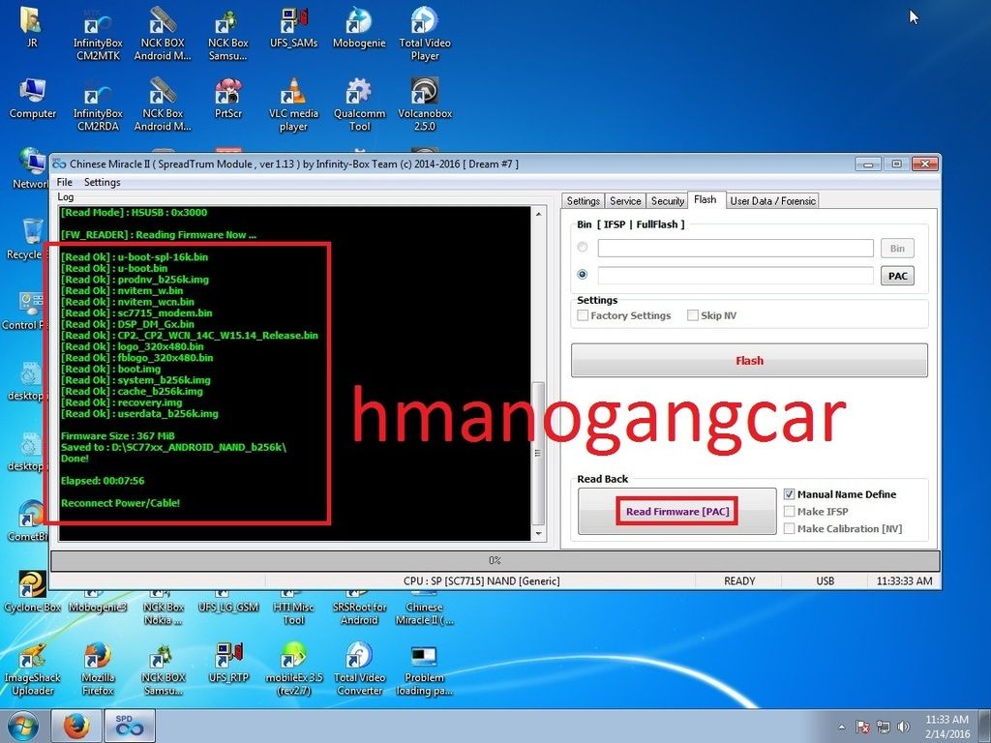Open the VLC media player desktop icon
This screenshot has width=991, height=743.
coord(292,95)
